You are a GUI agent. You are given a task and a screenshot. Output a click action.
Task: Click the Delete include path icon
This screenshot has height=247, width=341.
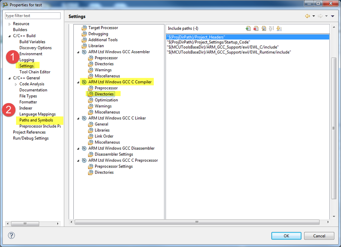(x=256, y=28)
